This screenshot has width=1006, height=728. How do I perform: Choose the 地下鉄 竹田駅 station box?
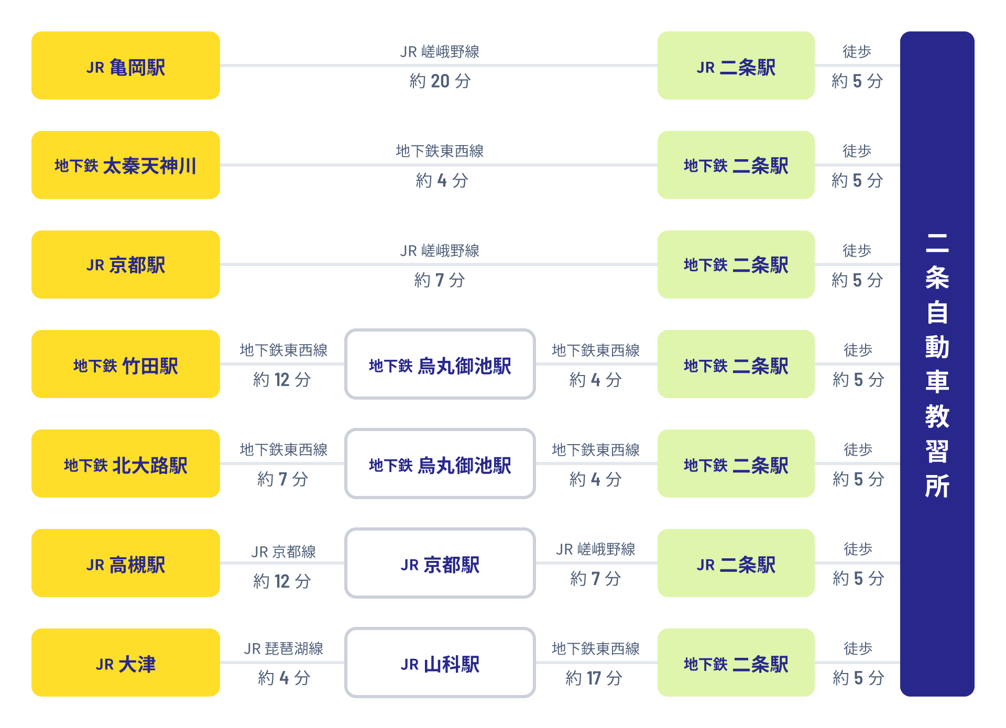click(126, 364)
